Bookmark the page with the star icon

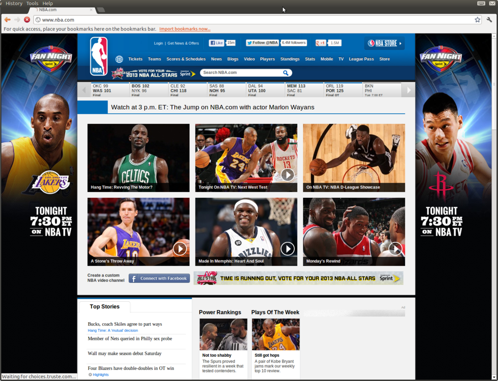click(x=477, y=20)
